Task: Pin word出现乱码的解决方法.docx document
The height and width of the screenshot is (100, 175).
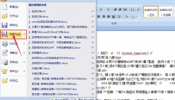Action: [x=92, y=21]
